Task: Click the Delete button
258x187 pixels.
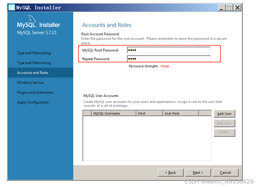Action: click(x=225, y=133)
